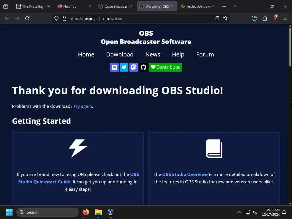Open the OBS Twitter link icon
This screenshot has width=292, height=219.
pyautogui.click(x=124, y=67)
